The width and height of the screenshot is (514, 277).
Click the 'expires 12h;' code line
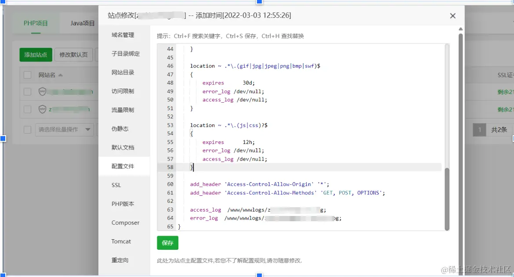[x=228, y=142]
